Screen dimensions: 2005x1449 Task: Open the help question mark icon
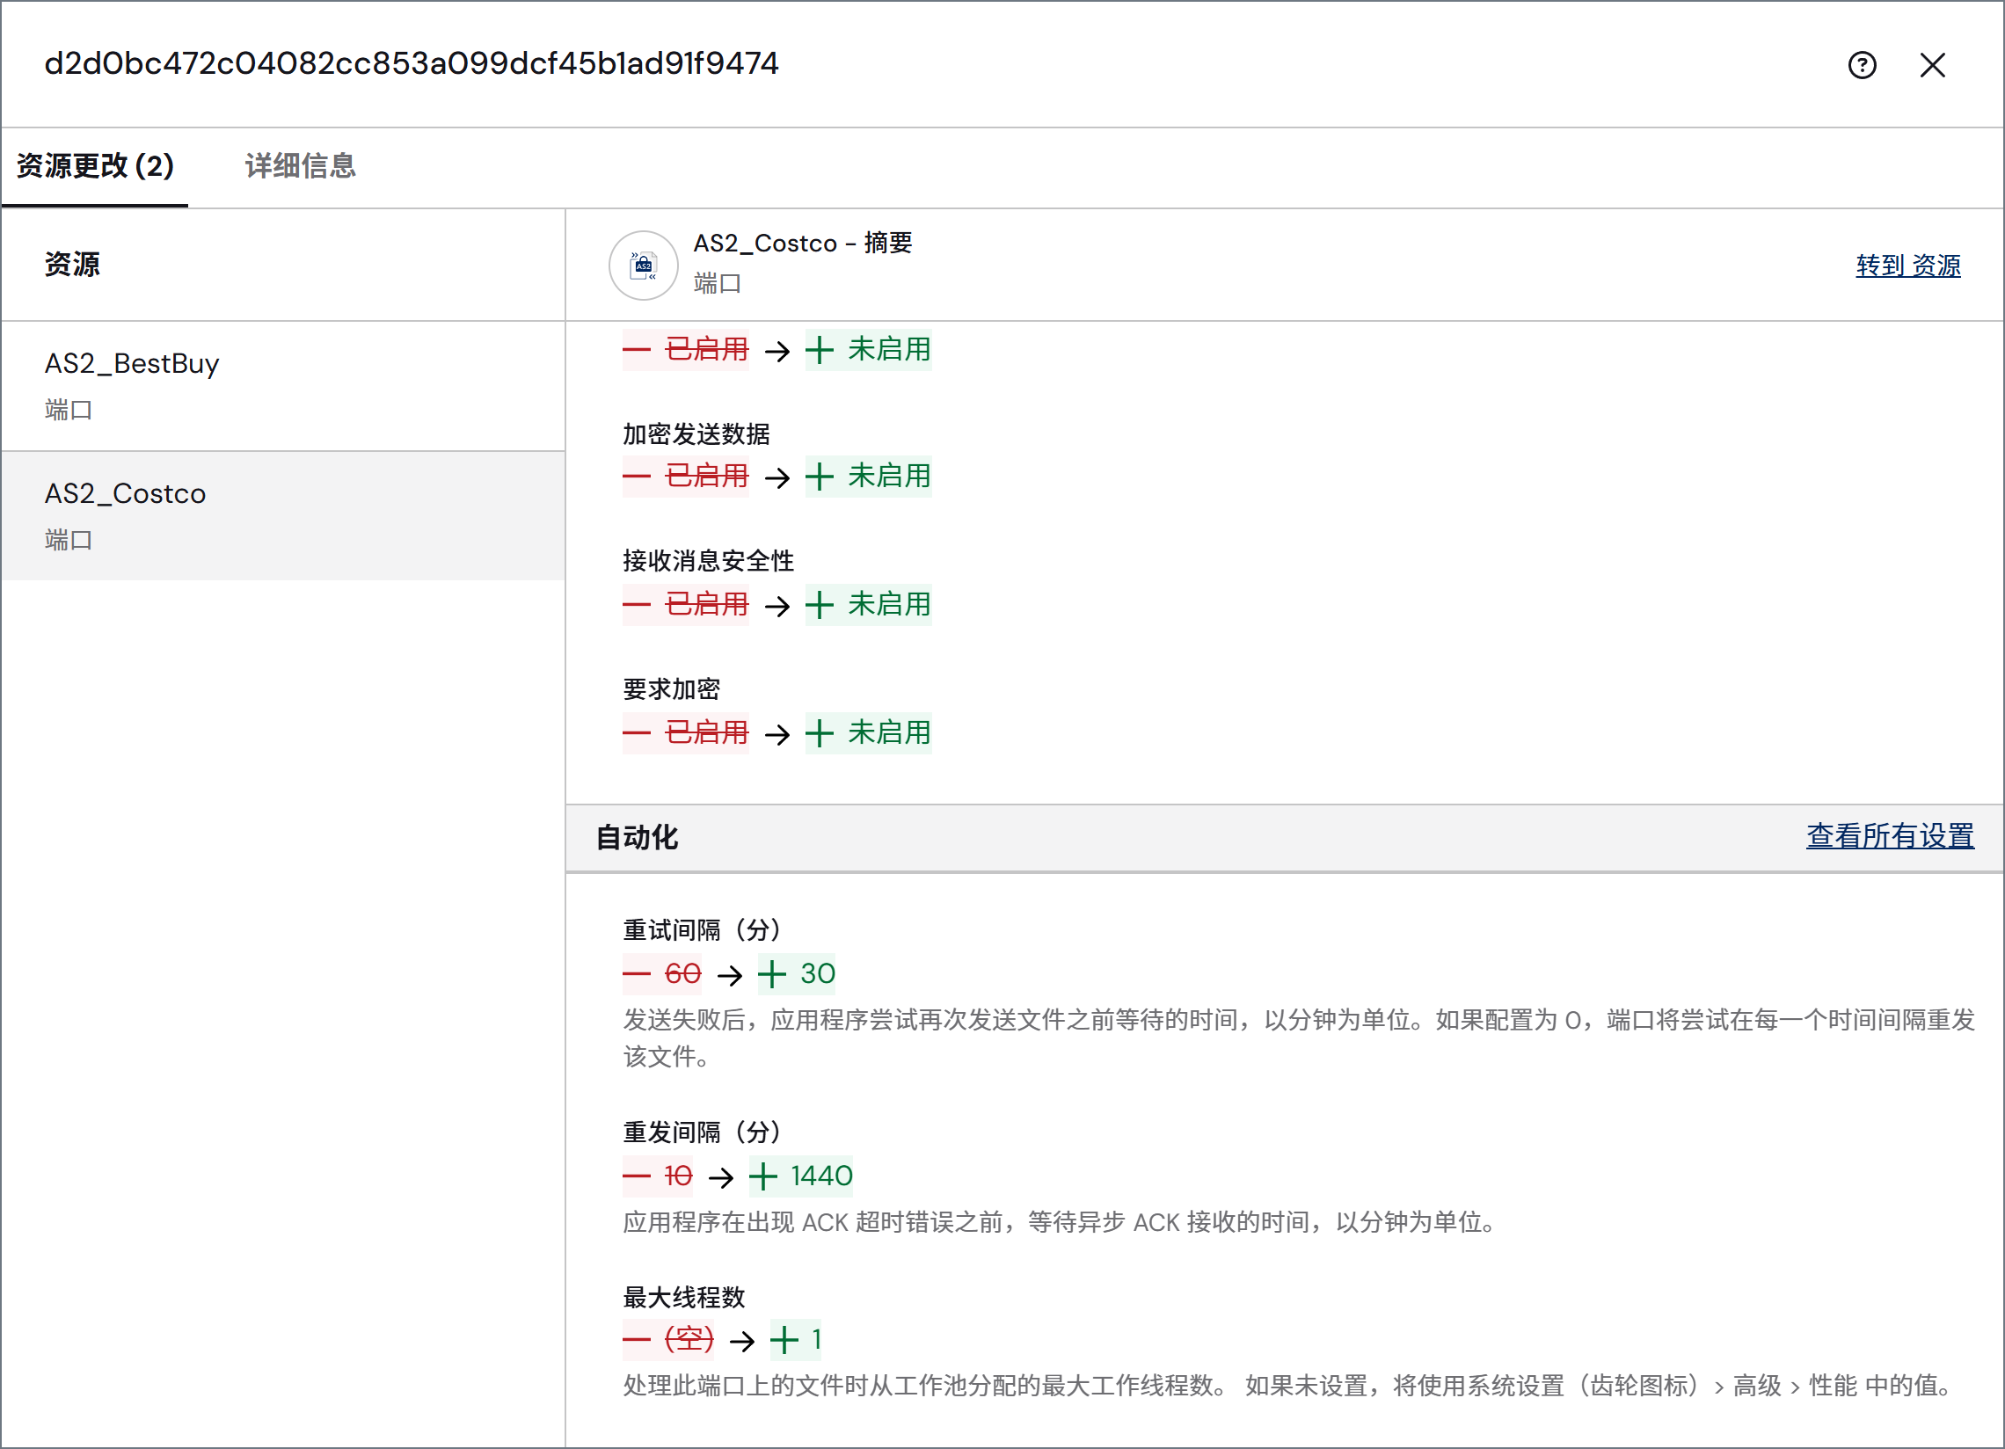(1862, 64)
